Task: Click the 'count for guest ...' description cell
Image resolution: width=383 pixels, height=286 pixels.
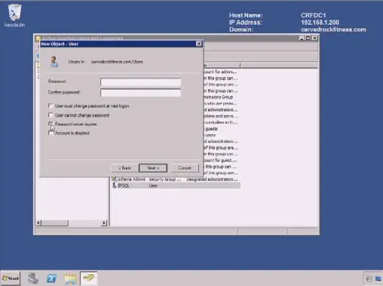Action: [220, 160]
